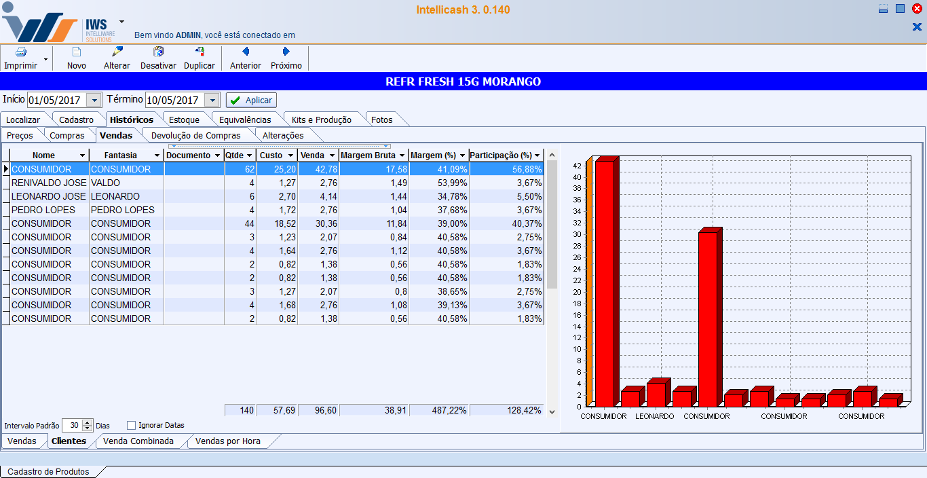The height and width of the screenshot is (478, 927).
Task: Open the Venda column filter dropdown
Action: pos(332,155)
